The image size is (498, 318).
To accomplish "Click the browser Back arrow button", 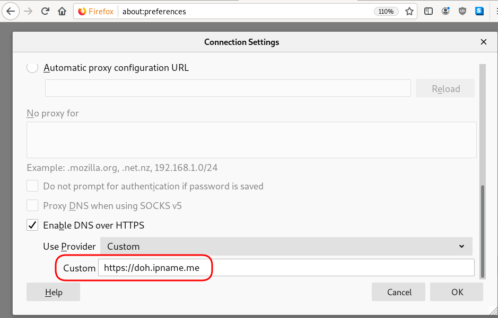I will [10, 11].
